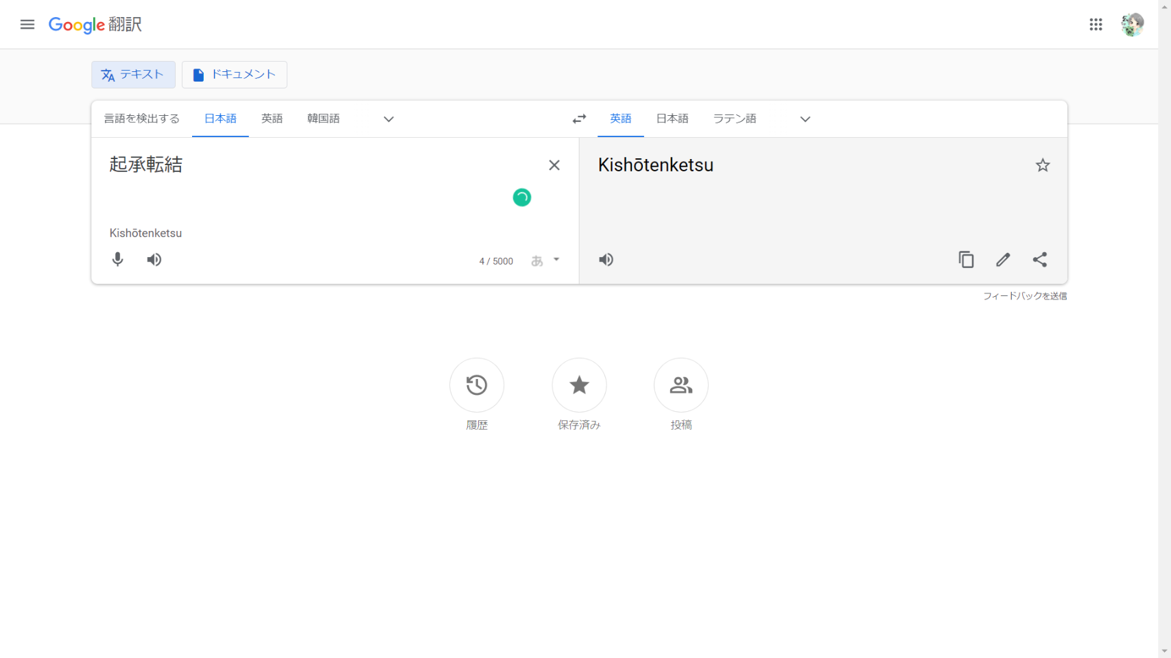Clear the source text with X
1171x658 pixels.
coord(554,165)
